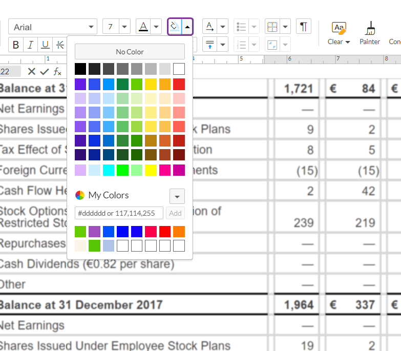401x351 pixels.
Task: Click the No Color button
Action: [x=130, y=52]
